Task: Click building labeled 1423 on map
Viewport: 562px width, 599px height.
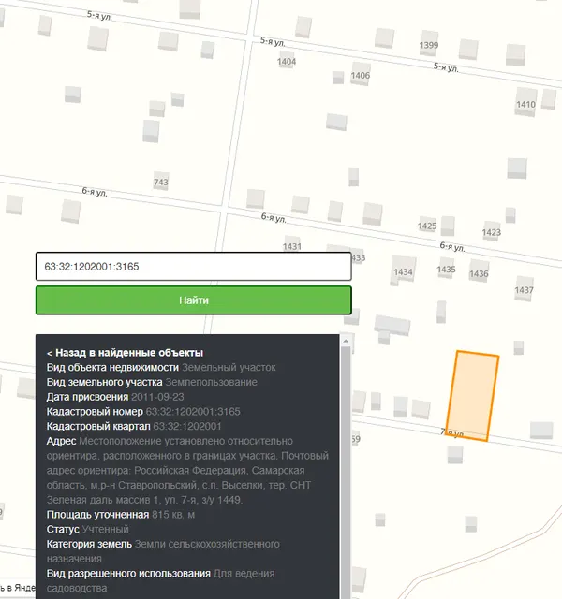Action: click(491, 232)
